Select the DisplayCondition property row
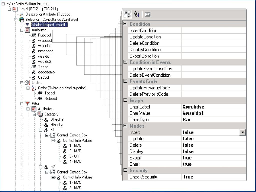Screen dimensions: 256x192 [187, 50]
